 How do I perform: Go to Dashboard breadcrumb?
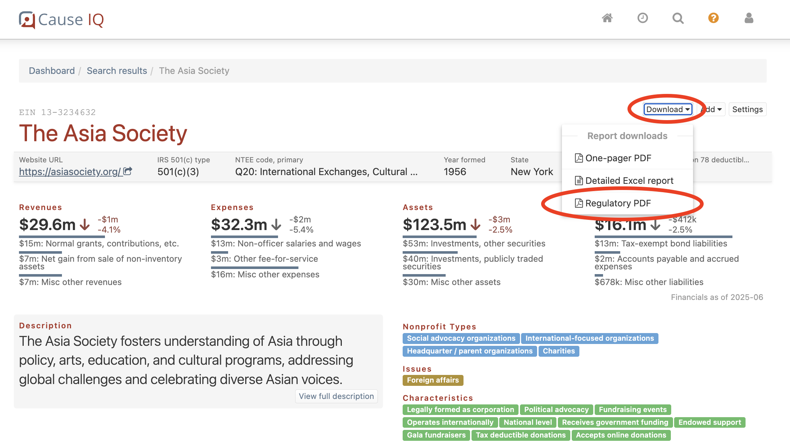point(52,71)
